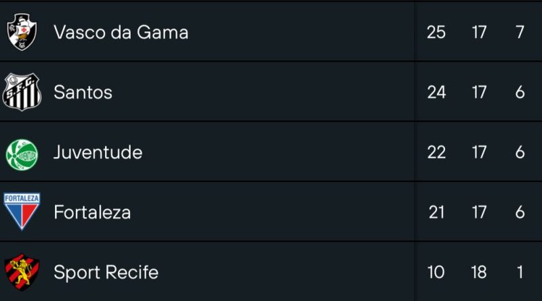Click the Juventude club crest
The height and width of the screenshot is (301, 542).
pos(22,152)
